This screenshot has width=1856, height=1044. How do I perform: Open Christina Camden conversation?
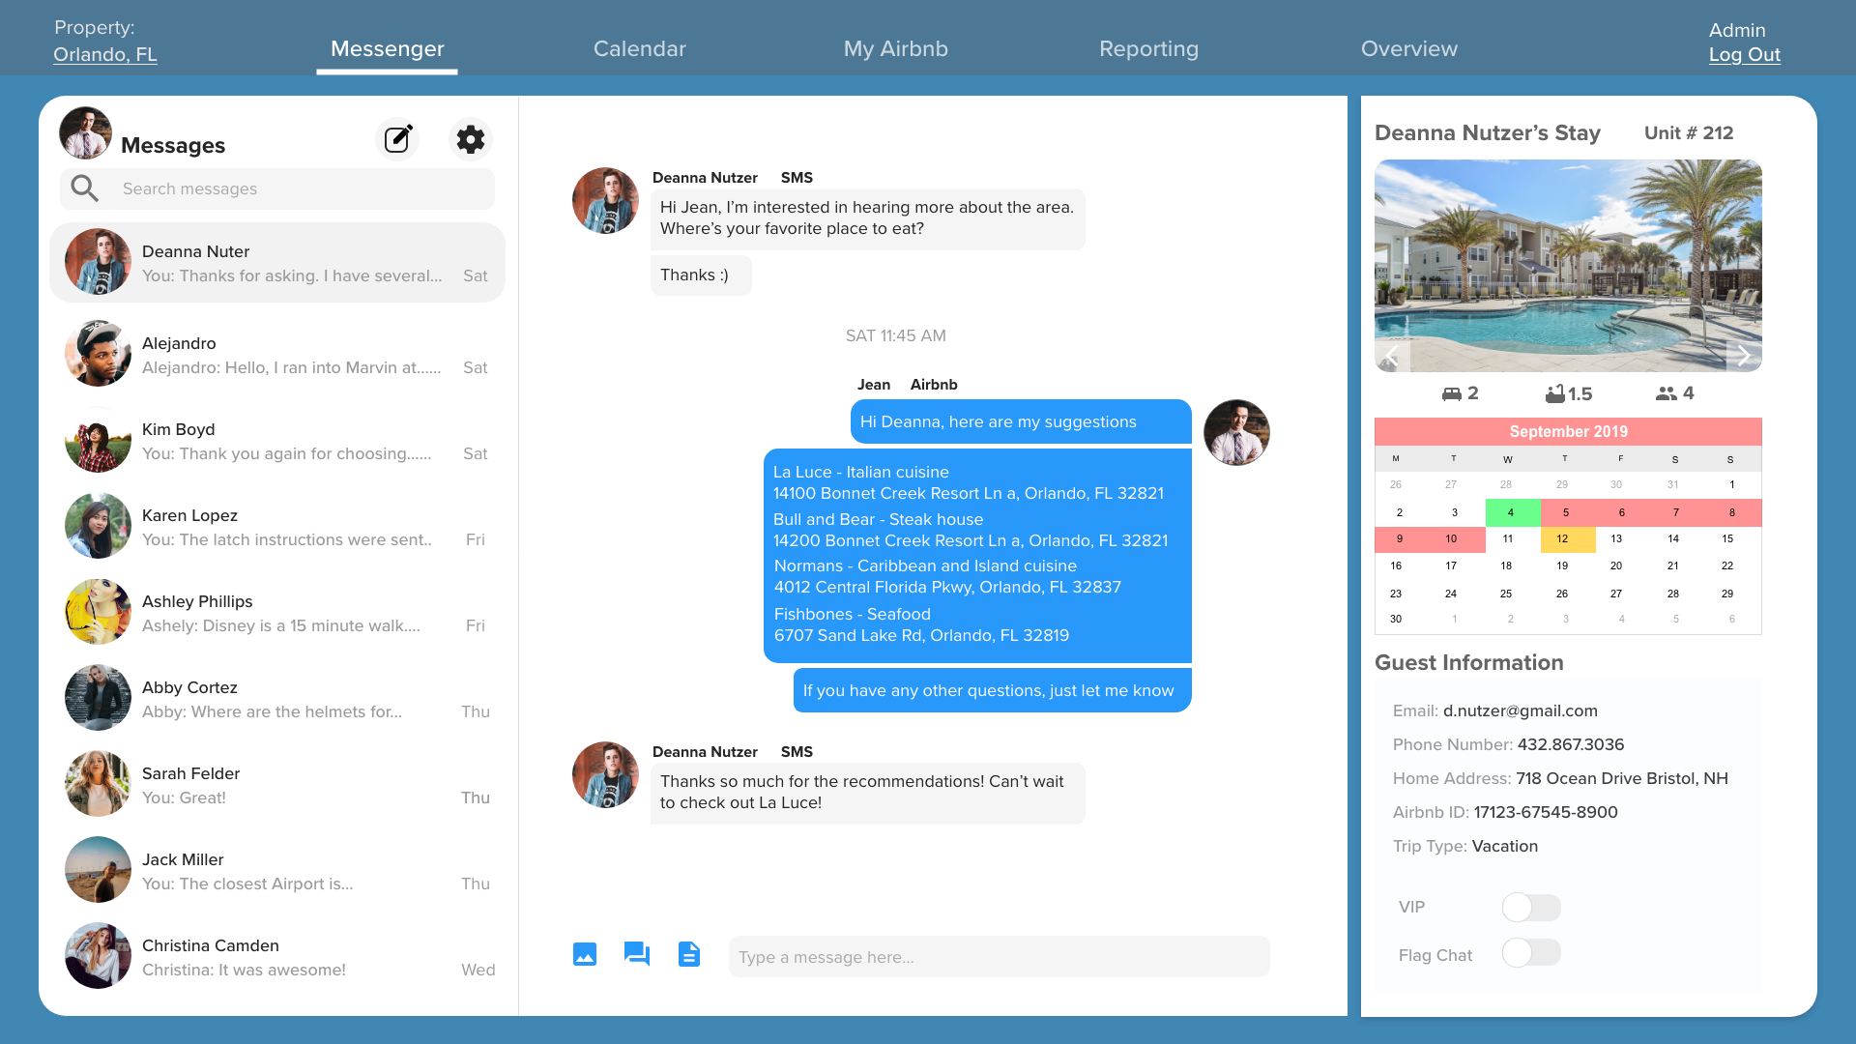click(x=277, y=956)
